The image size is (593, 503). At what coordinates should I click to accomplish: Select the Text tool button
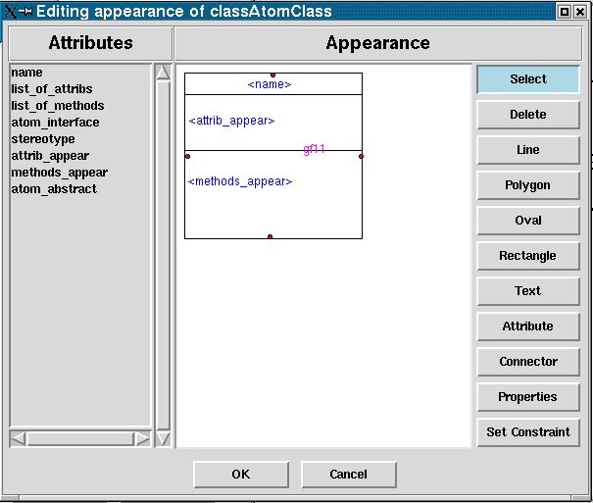[x=527, y=291]
